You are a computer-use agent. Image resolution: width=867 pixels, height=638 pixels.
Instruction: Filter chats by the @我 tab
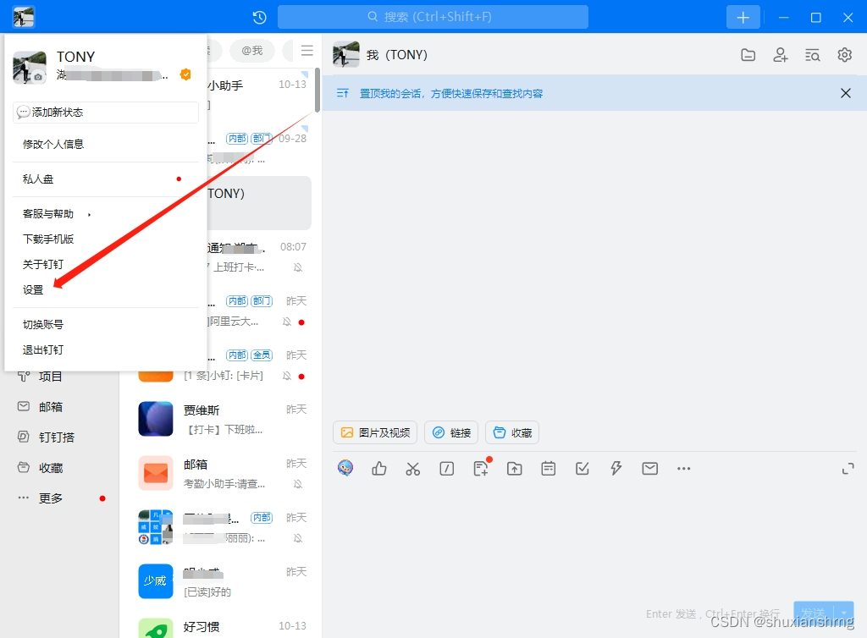point(252,50)
